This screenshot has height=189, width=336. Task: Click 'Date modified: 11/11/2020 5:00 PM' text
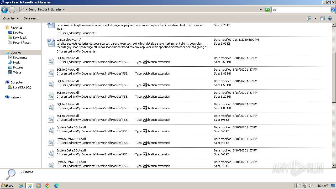[236, 40]
